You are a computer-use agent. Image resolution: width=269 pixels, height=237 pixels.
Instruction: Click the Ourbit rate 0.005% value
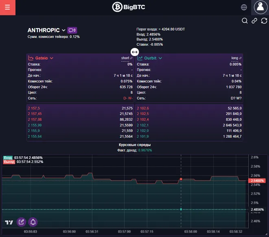pyautogui.click(x=235, y=64)
